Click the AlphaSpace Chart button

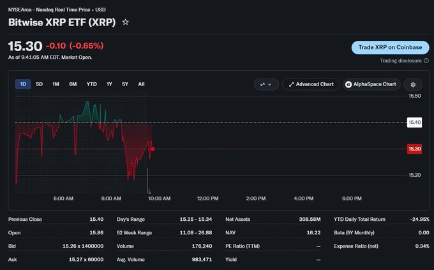coord(371,84)
